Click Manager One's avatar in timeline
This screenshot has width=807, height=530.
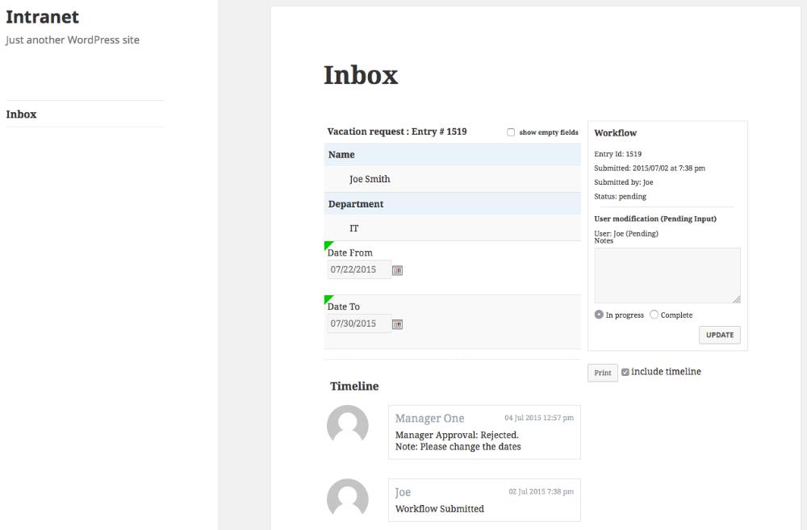348,425
